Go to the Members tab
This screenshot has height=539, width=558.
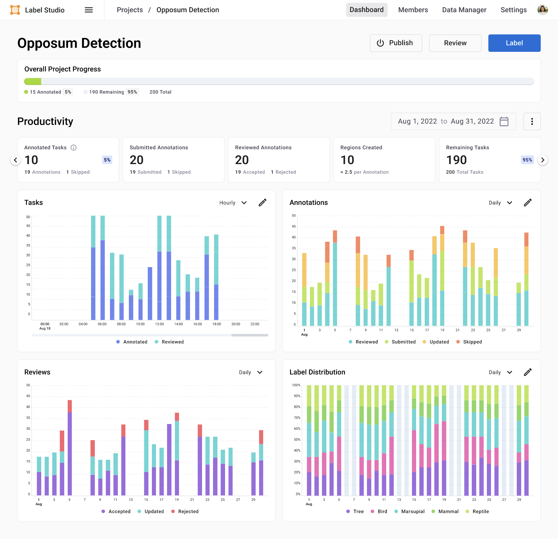pyautogui.click(x=413, y=10)
